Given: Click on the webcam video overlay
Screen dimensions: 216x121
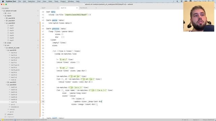Looking at the screenshot, I should (199, 16).
